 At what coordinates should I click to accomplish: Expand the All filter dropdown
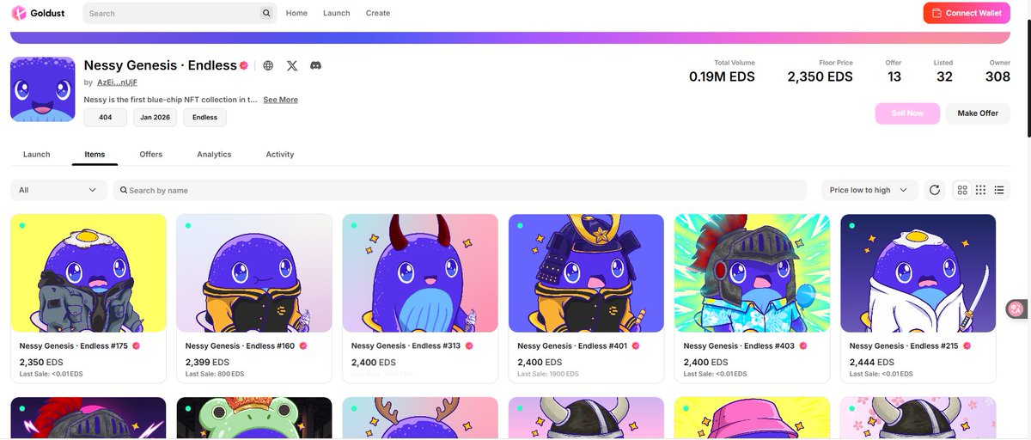tap(58, 190)
